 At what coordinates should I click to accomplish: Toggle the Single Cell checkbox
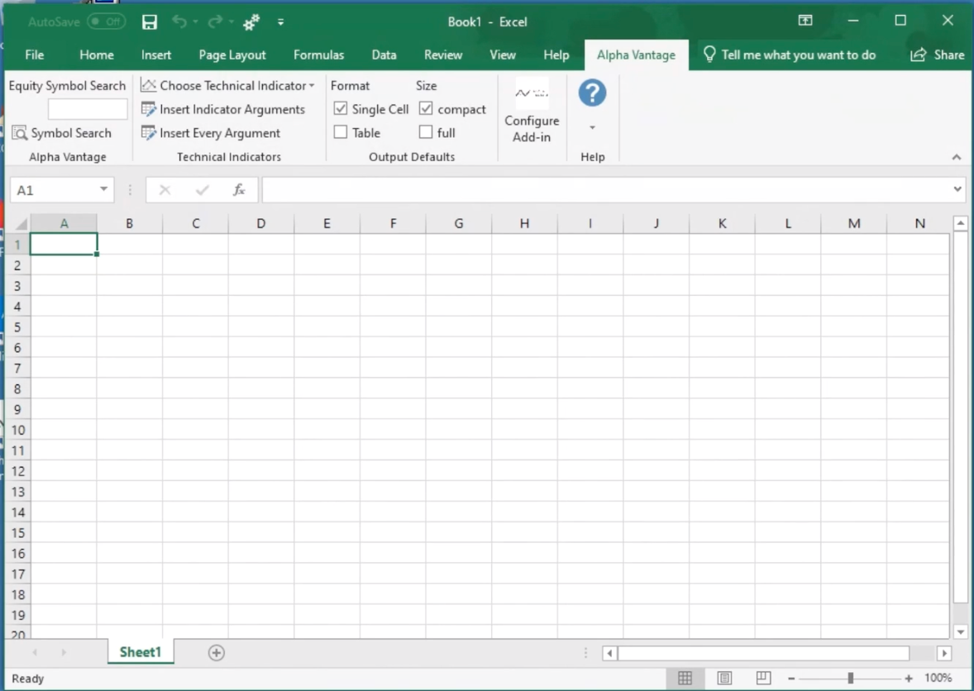tap(341, 108)
